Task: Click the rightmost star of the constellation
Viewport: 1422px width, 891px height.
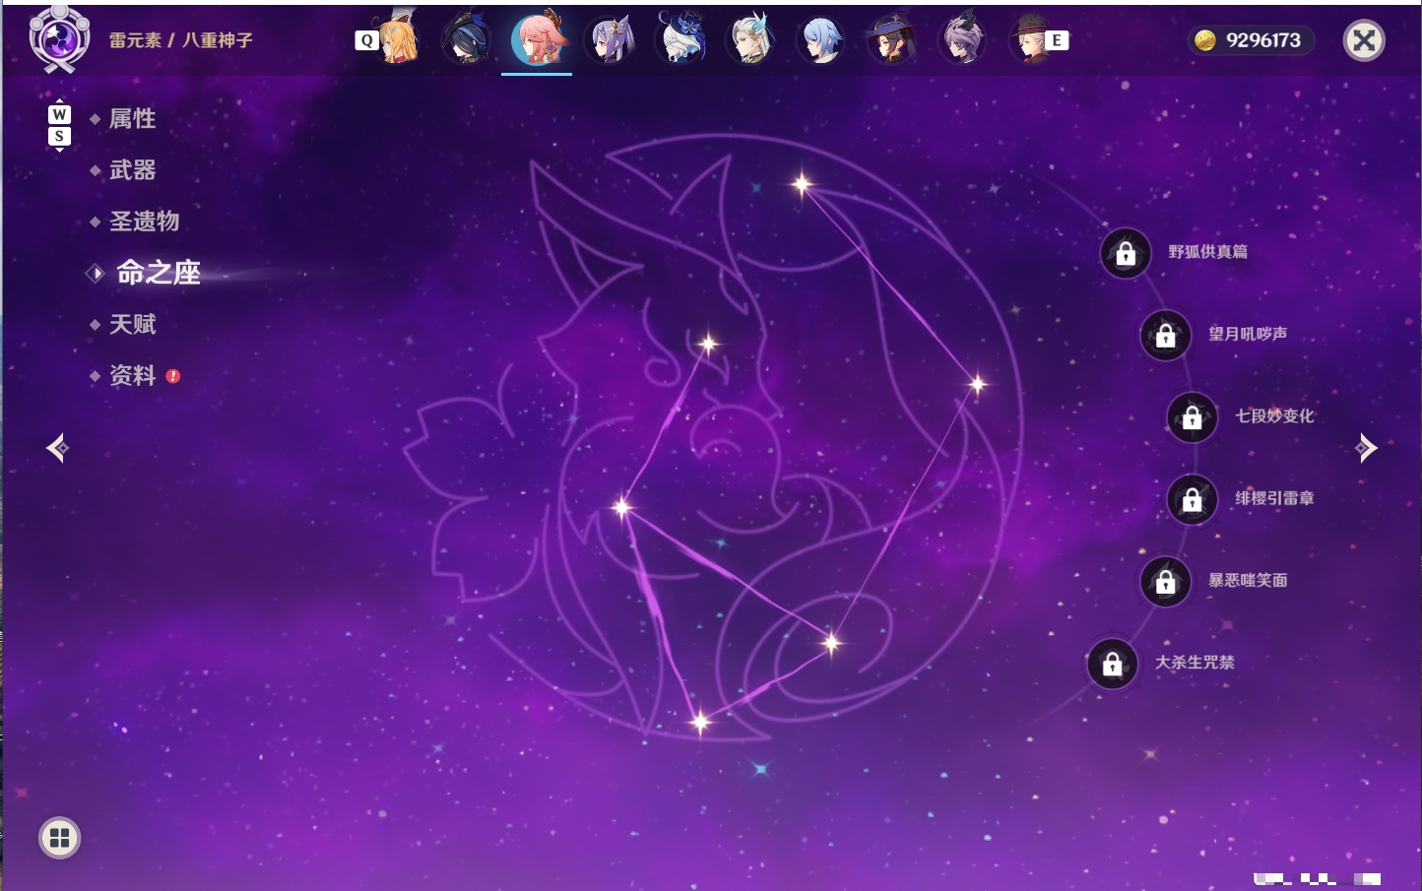Action: point(977,384)
